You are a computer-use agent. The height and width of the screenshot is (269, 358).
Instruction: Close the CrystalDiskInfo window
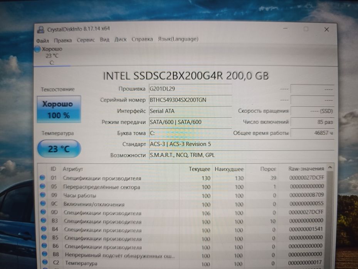tap(326, 29)
